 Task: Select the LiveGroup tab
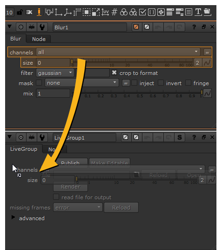[x=24, y=149]
